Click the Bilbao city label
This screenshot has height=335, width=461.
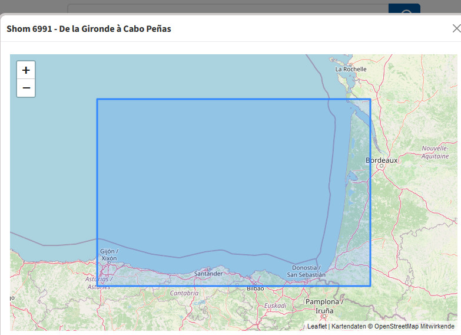pyautogui.click(x=255, y=288)
